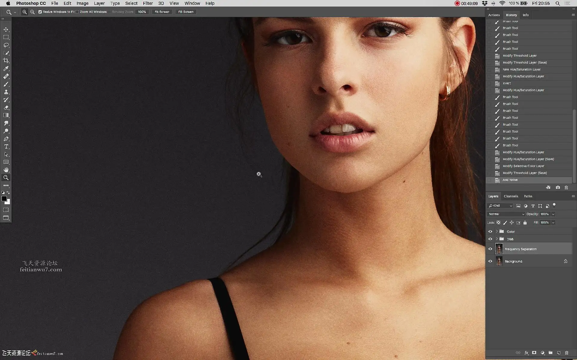Toggle lock transparent pixels
The image size is (577, 360).
pos(498,223)
